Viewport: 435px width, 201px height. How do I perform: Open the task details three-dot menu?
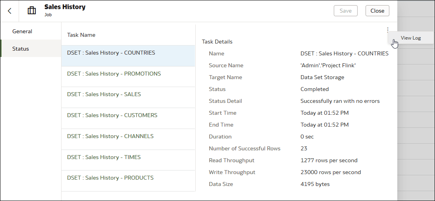pyautogui.click(x=387, y=30)
